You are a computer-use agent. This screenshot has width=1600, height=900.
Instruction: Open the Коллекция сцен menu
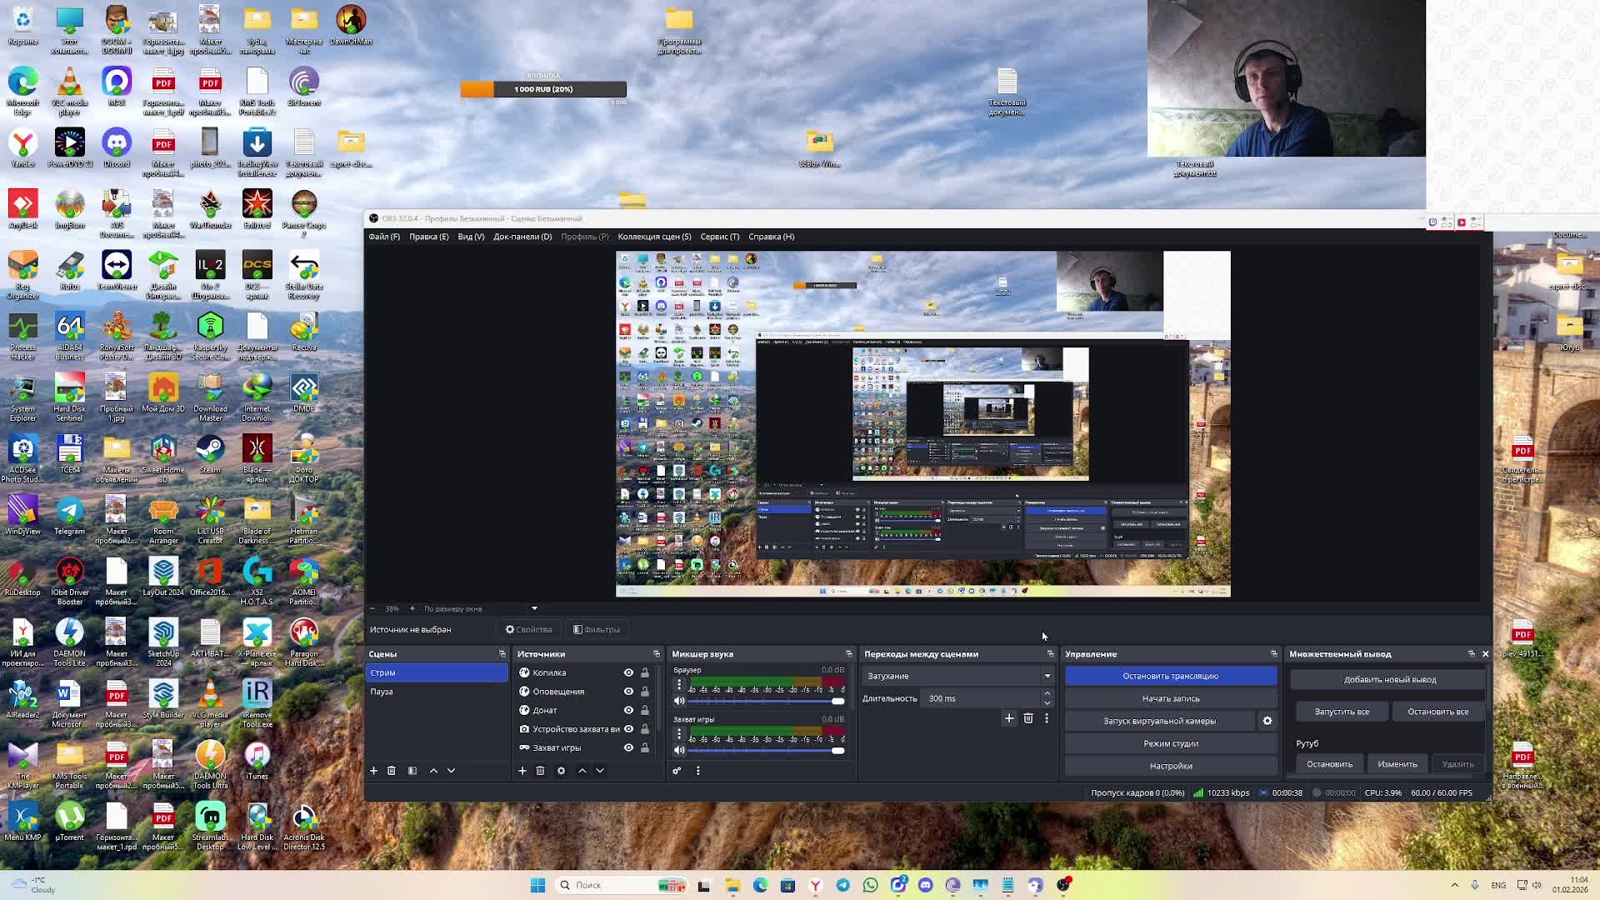point(654,237)
